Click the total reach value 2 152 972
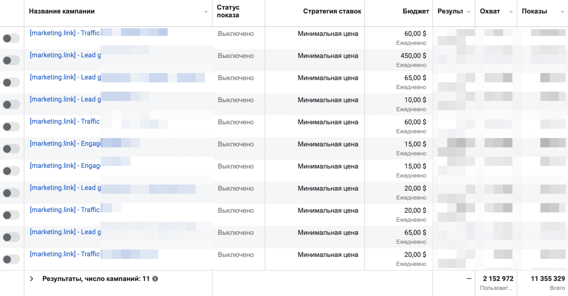Viewport: 568px width, 296px height. click(x=498, y=279)
